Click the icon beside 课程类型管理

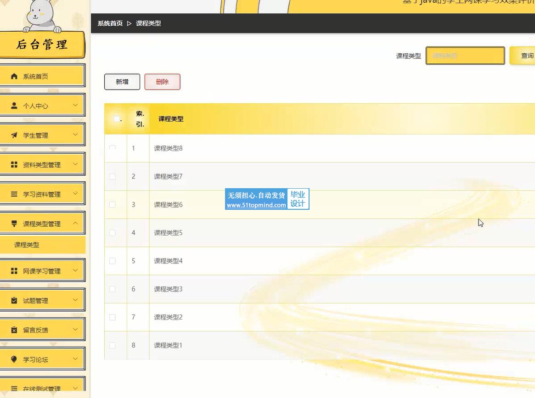coord(14,224)
